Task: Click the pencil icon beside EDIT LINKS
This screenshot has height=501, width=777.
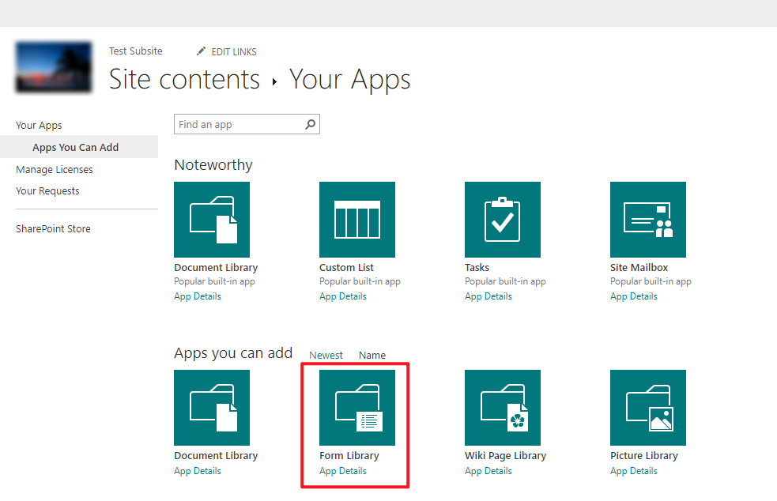Action: pos(201,51)
